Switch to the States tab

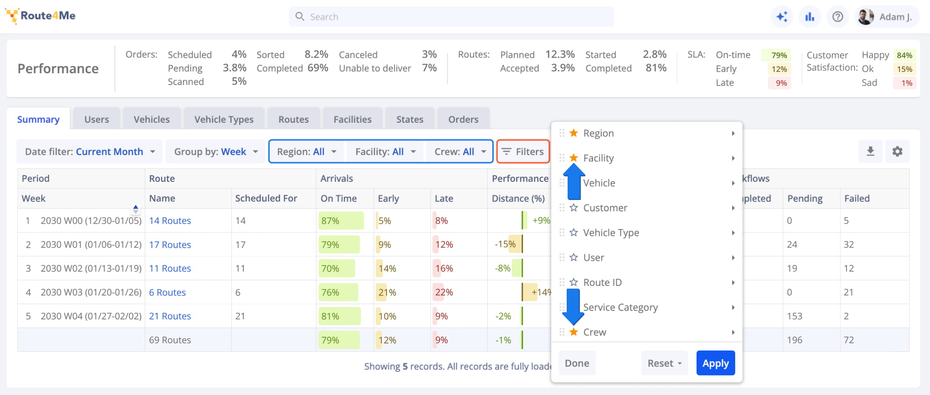click(x=410, y=119)
